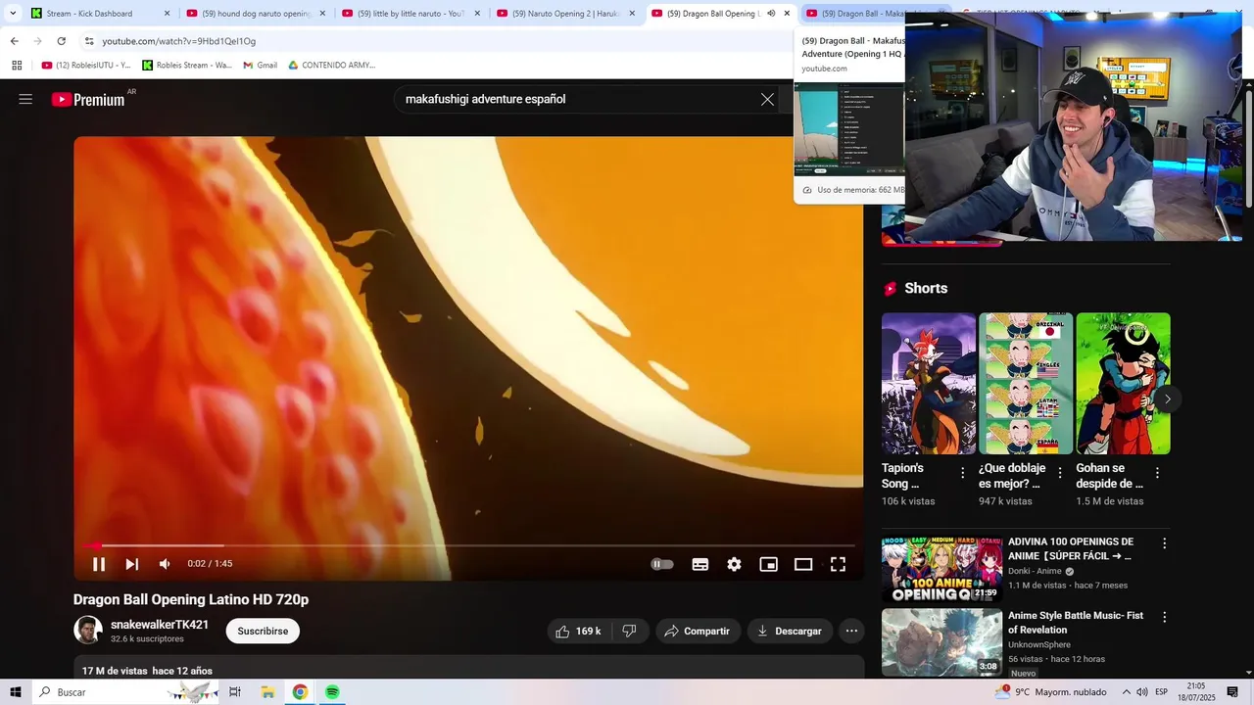Pause the Dragon Ball opening video

pos(99,564)
